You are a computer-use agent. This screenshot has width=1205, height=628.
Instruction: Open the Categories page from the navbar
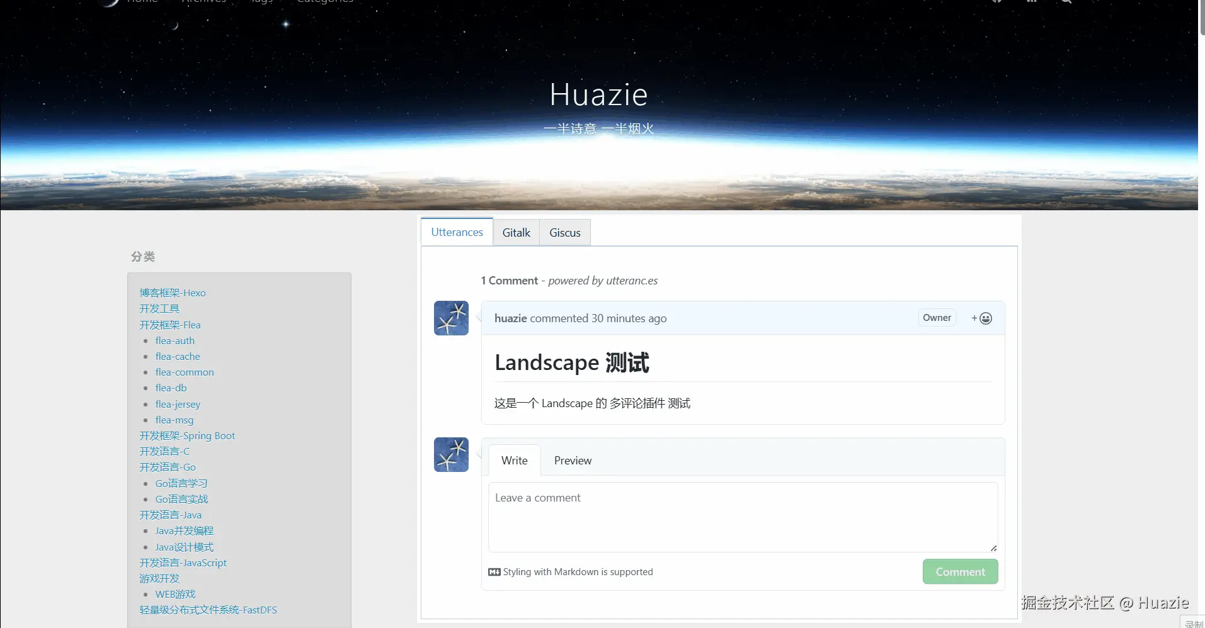[324, 2]
